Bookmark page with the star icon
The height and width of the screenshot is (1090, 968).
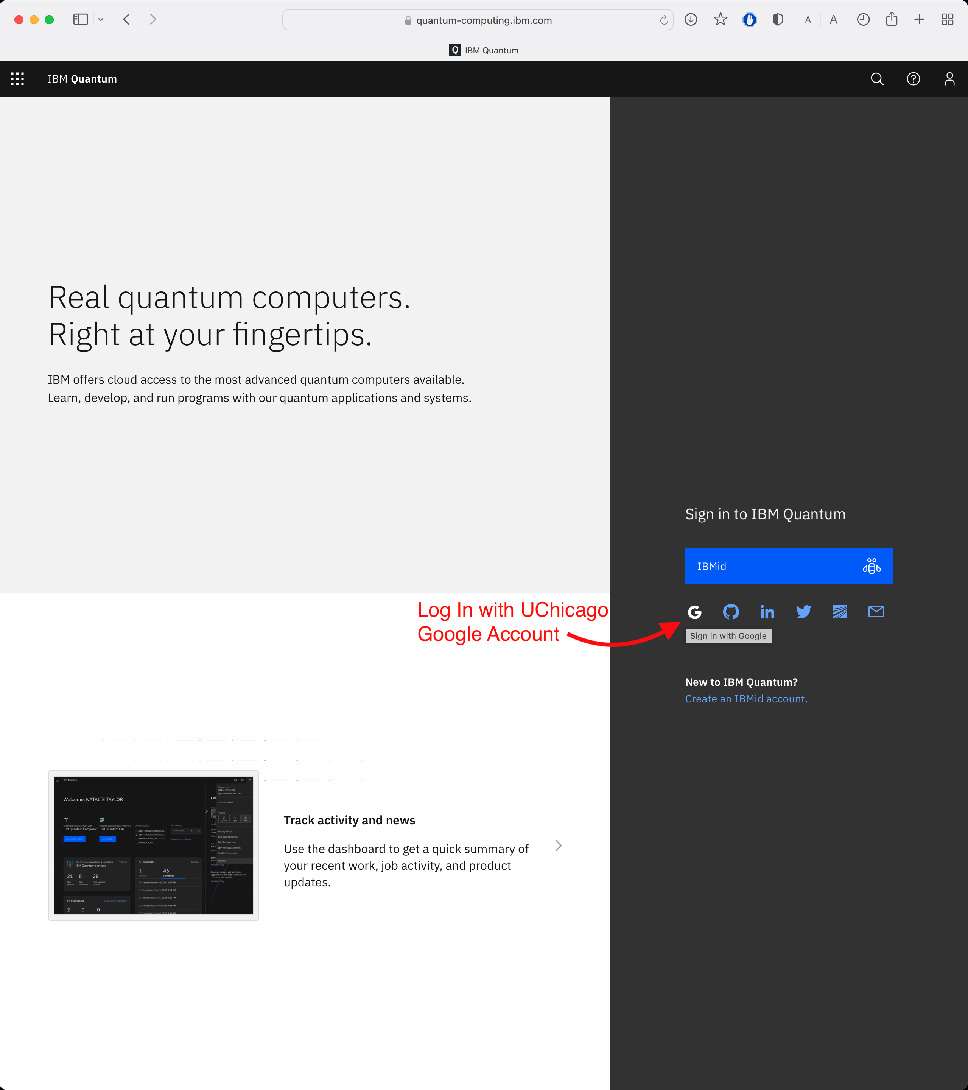720,20
